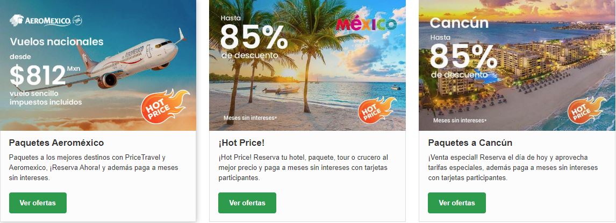Viewport: 616px width, 223px height.
Task: Open the Cancún hotel beach banner image
Action: [517, 65]
